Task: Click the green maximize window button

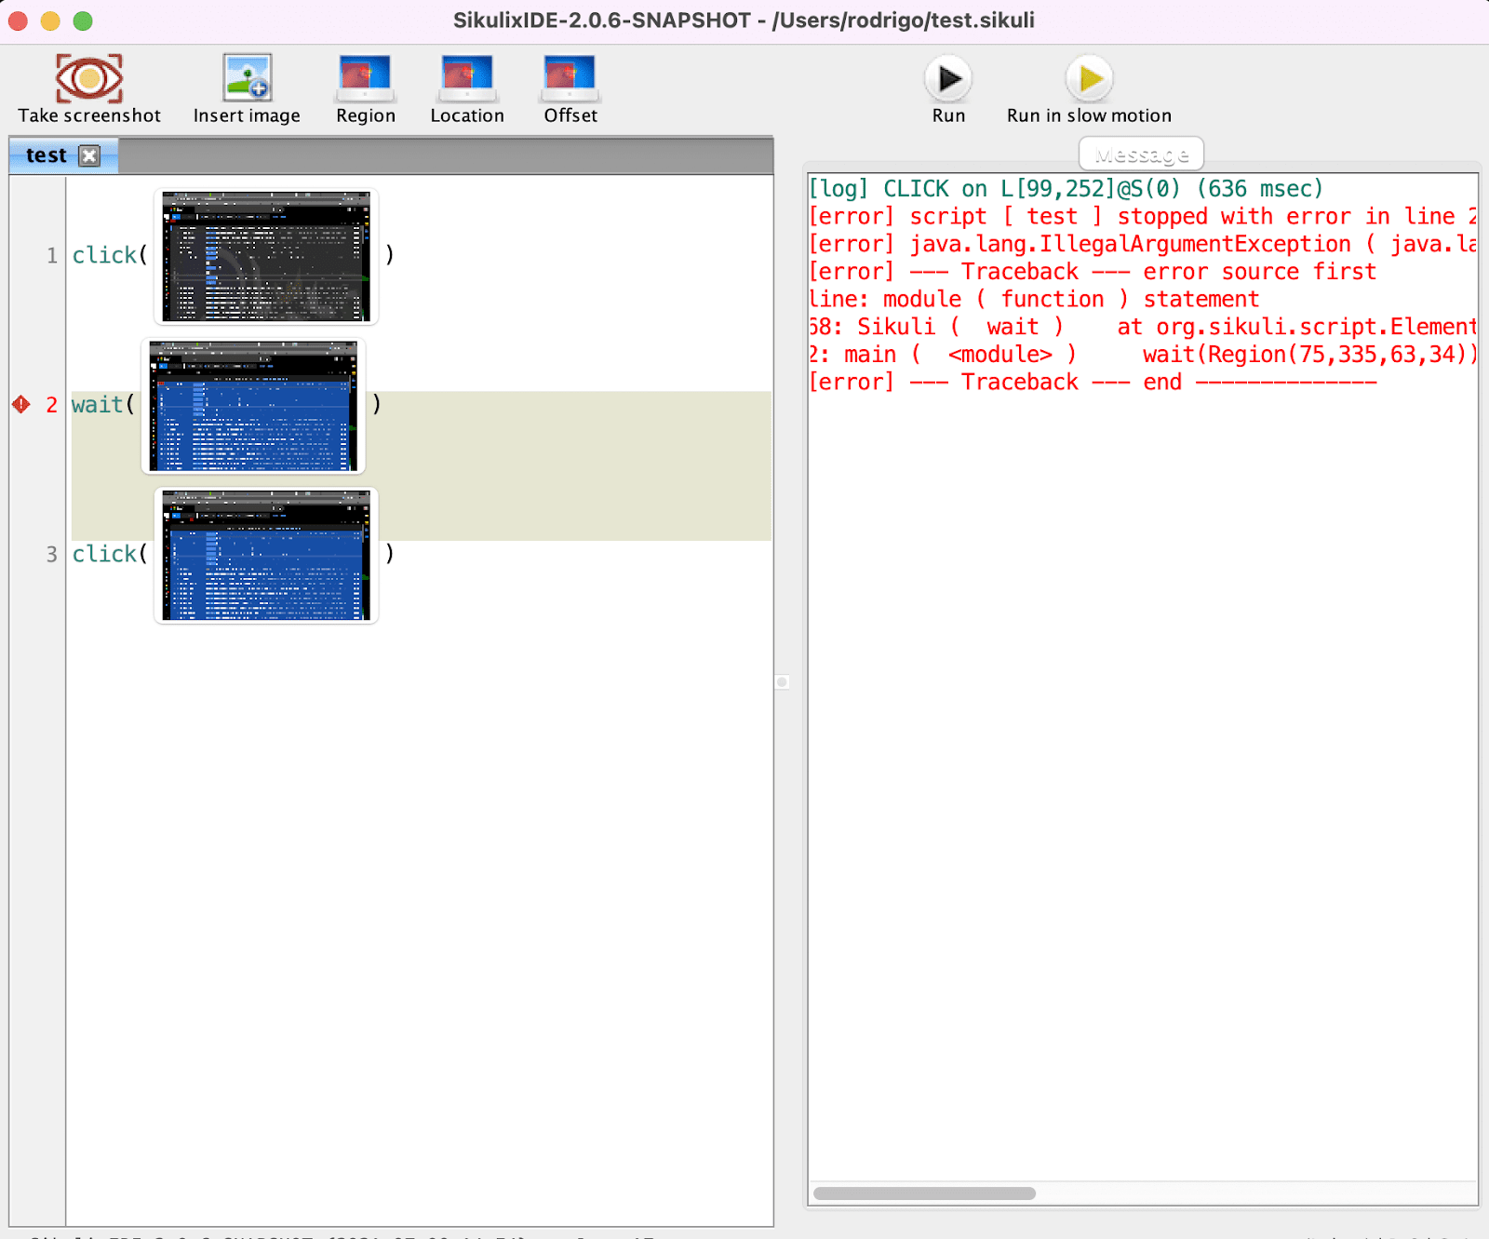Action: [83, 20]
